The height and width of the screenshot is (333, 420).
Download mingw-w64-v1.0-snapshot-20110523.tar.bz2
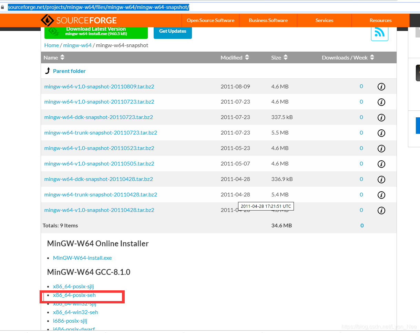99,148
